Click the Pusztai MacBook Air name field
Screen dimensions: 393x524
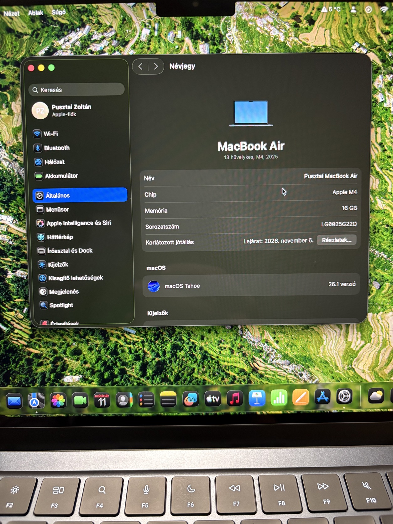331,176
